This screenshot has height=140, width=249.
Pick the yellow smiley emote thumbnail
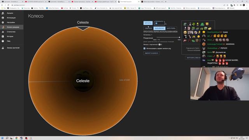(185, 33)
